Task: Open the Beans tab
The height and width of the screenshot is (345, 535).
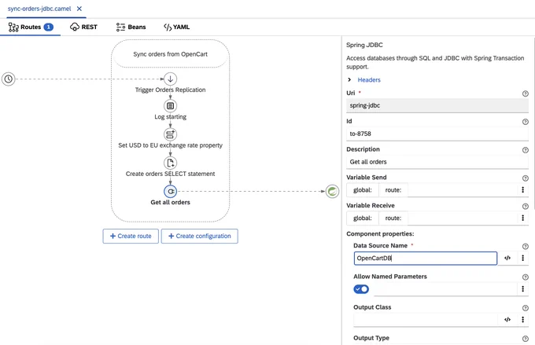Action: [131, 27]
